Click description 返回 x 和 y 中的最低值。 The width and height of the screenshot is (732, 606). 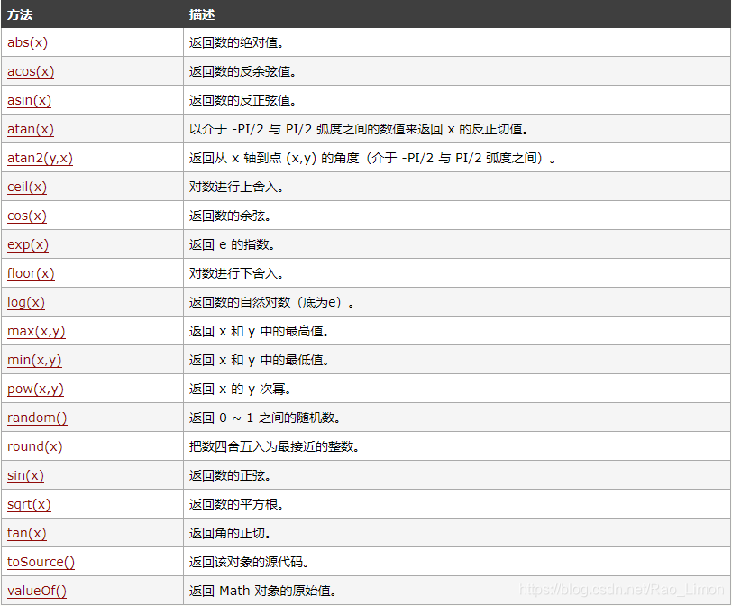click(x=259, y=361)
